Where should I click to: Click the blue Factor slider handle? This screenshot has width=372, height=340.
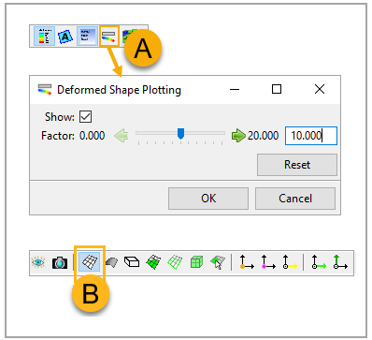click(180, 133)
